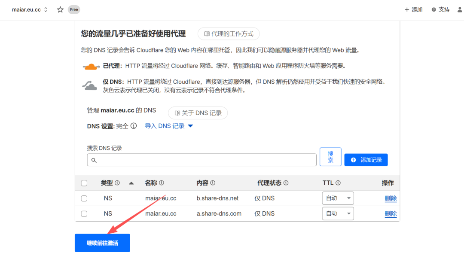Viewport: 464px width, 259px height.
Task: Click the 继续前往激活 button
Action: pyautogui.click(x=102, y=243)
